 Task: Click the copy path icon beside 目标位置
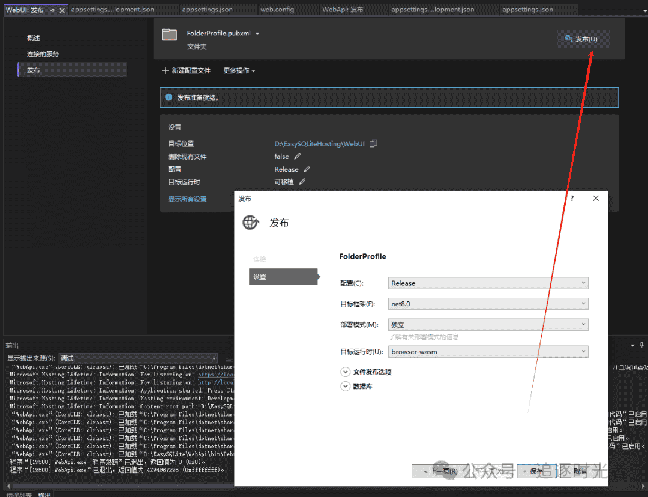tap(373, 143)
